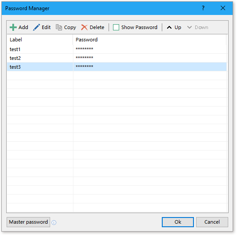The height and width of the screenshot is (236, 237).
Task: Select the test1 row
Action: [x=117, y=49]
